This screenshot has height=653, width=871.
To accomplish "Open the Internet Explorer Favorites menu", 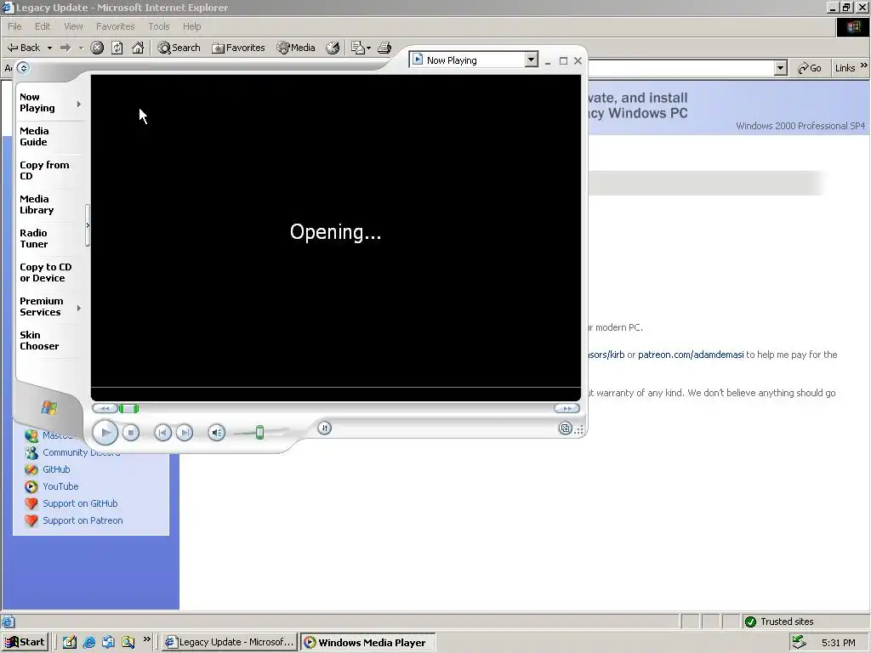I will [x=115, y=26].
